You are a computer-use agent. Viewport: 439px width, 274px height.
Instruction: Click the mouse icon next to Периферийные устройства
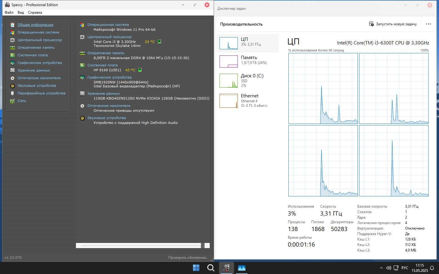pos(12,93)
